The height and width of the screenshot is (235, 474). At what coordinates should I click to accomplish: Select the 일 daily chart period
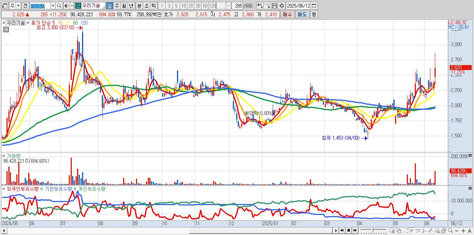pos(110,6)
